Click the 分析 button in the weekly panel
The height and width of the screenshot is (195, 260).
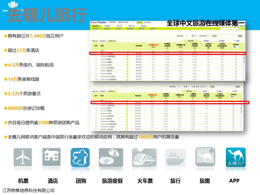click(x=212, y=87)
